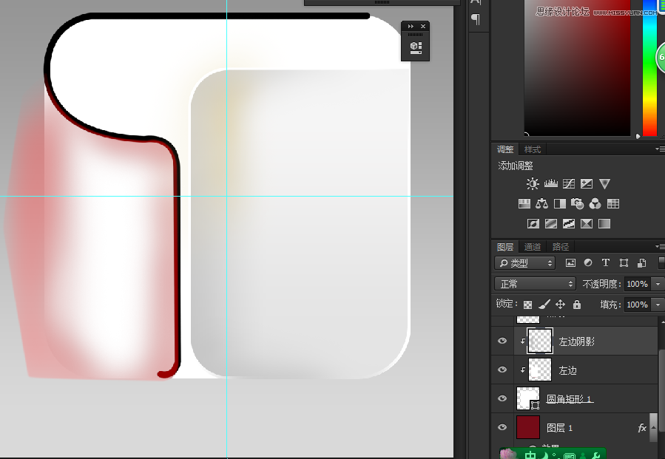The width and height of the screenshot is (665, 459).
Task: Add a Photo Filter adjustment (camera icon)
Action: (577, 204)
